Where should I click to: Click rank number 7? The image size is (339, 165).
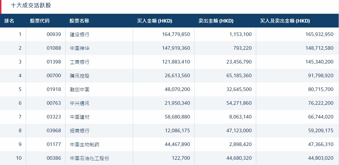click(20, 117)
